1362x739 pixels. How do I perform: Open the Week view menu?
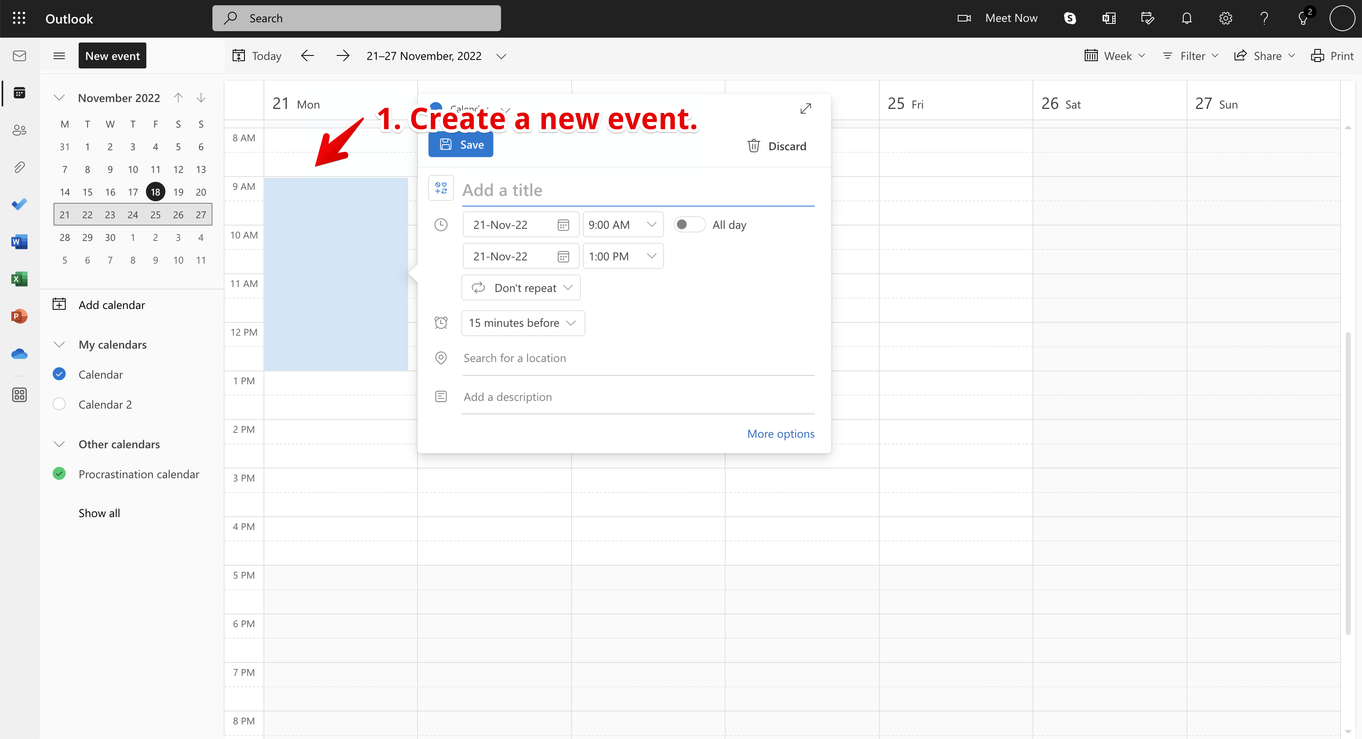tap(1115, 56)
